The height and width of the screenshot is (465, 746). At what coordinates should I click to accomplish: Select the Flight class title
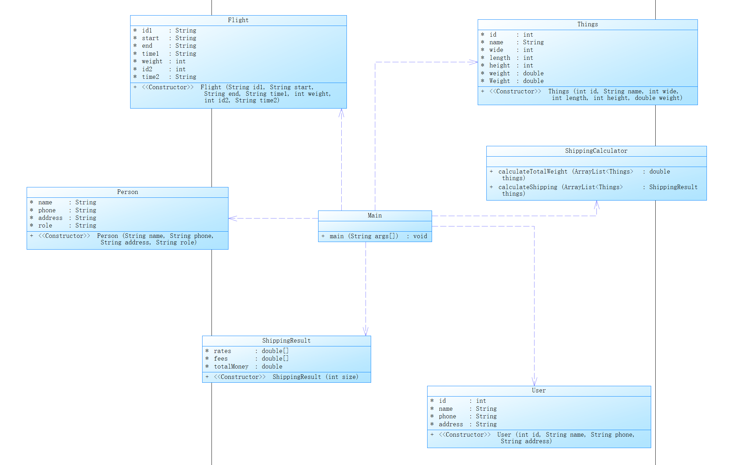[238, 20]
